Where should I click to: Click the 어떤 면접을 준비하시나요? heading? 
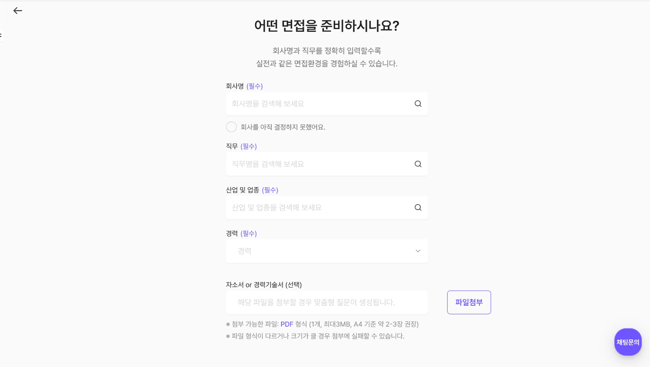click(327, 26)
